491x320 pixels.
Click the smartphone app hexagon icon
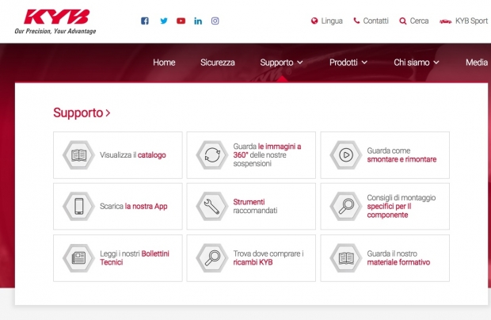point(78,206)
